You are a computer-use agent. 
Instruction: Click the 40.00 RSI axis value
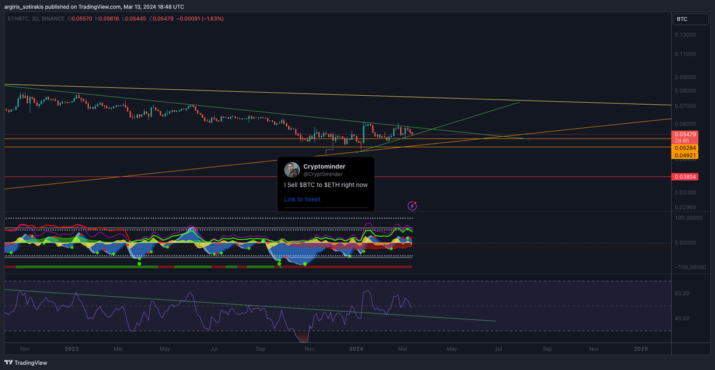[x=682, y=318]
